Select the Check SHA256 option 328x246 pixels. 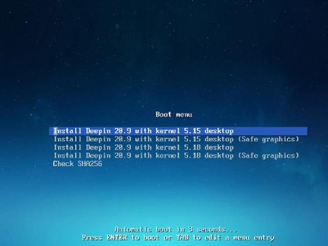coord(78,164)
